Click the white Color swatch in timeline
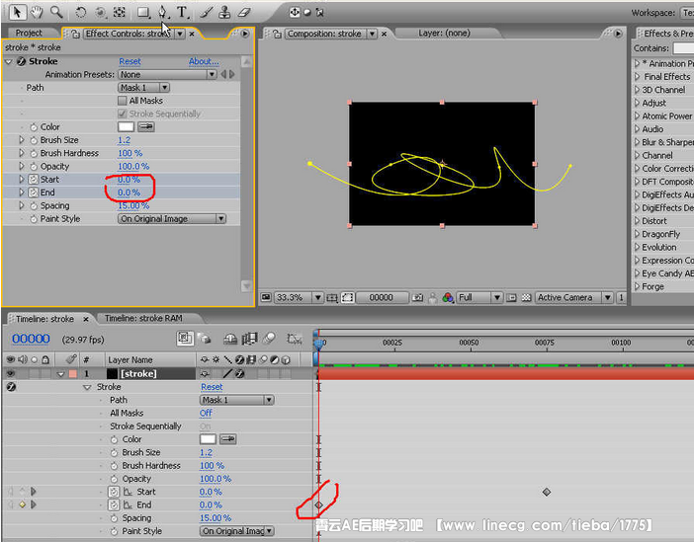Screen dimensions: 694x542 pos(208,439)
